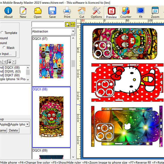Toggle the Preview mode
Screen dimensions: 164x164
pos(111,13)
